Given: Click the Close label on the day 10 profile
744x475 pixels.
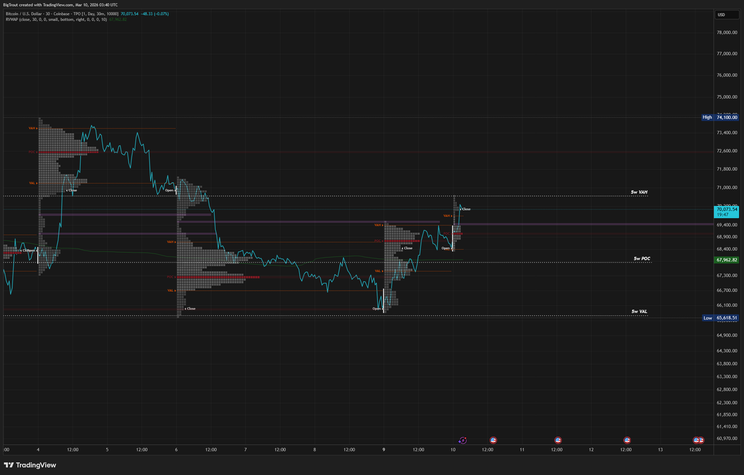Looking at the screenshot, I should point(465,209).
